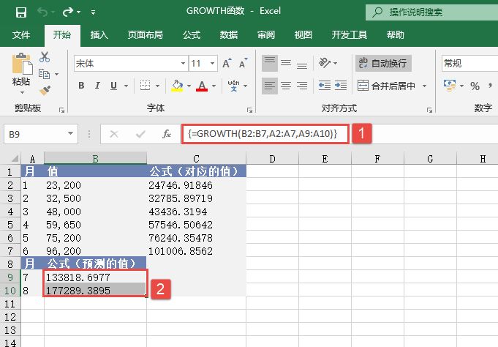Open the 公式 ribbon tab

[192, 34]
